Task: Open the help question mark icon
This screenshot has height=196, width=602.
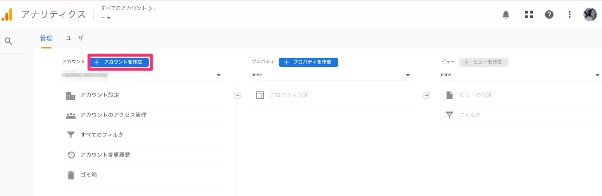Action: pos(549,15)
